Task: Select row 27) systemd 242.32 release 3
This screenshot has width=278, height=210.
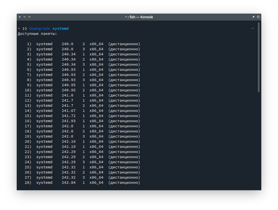Action: tap(83, 177)
